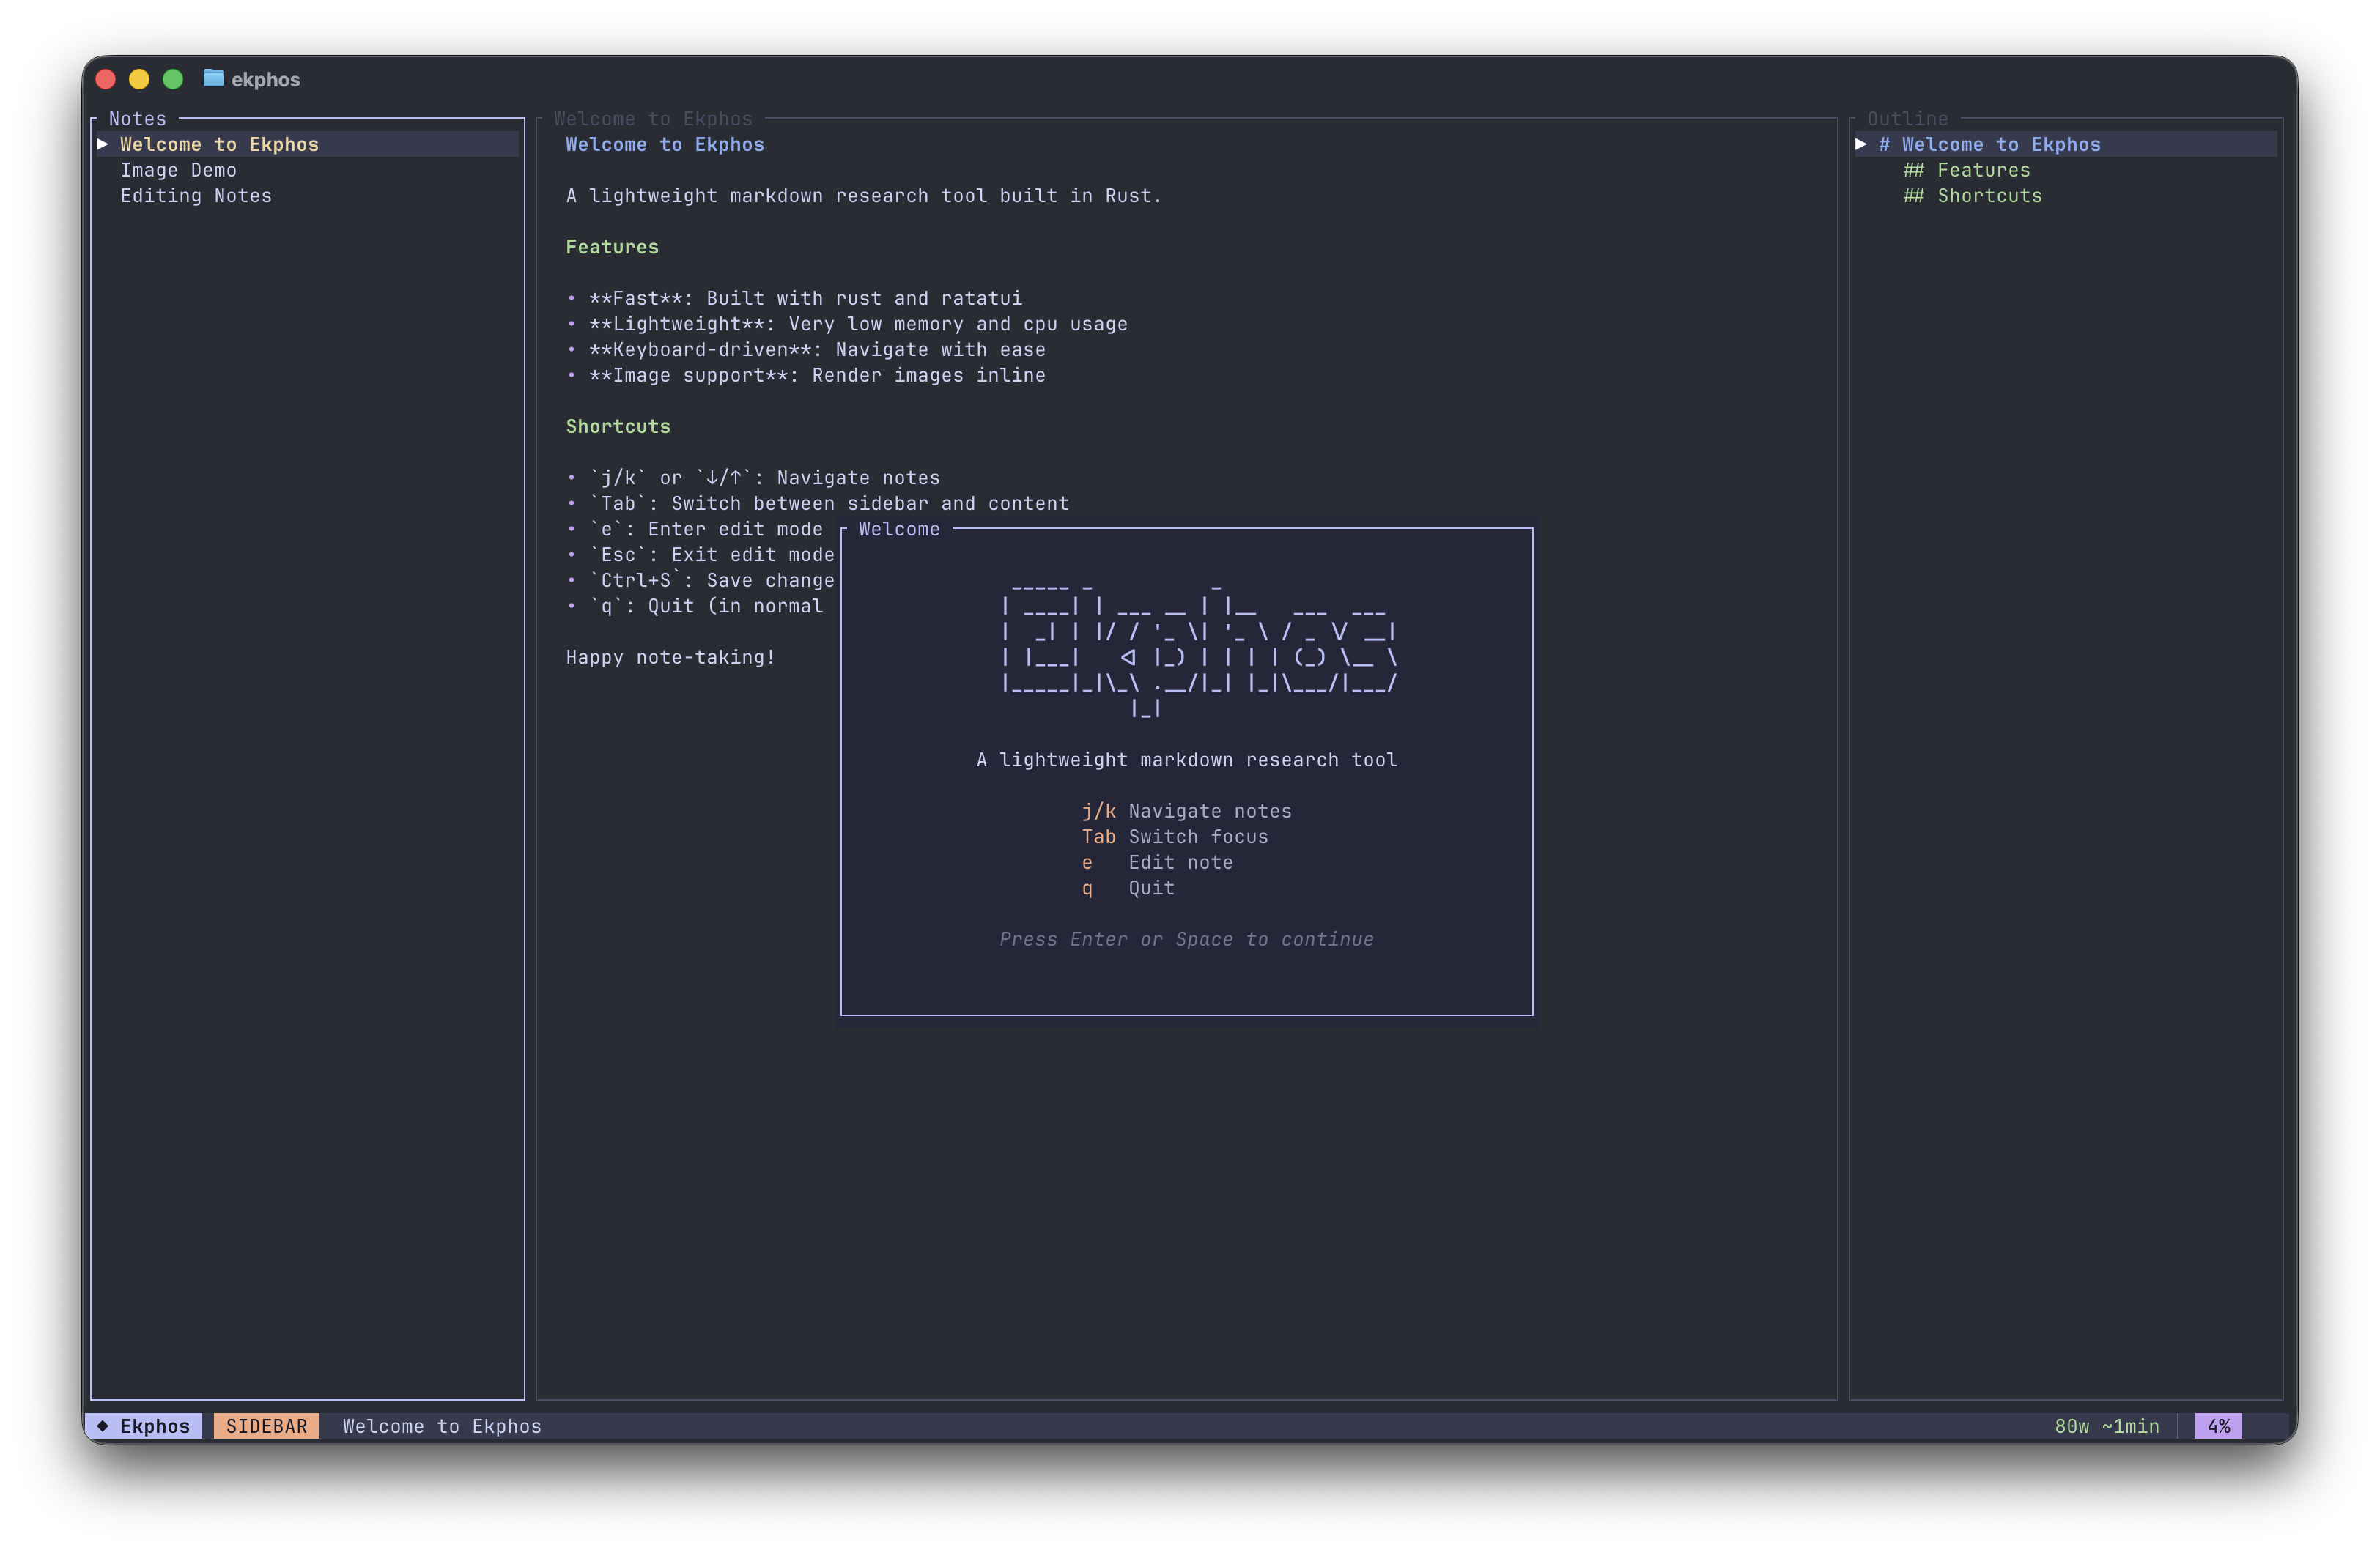
Task: Click the green zoom button in title bar
Action: tap(173, 78)
